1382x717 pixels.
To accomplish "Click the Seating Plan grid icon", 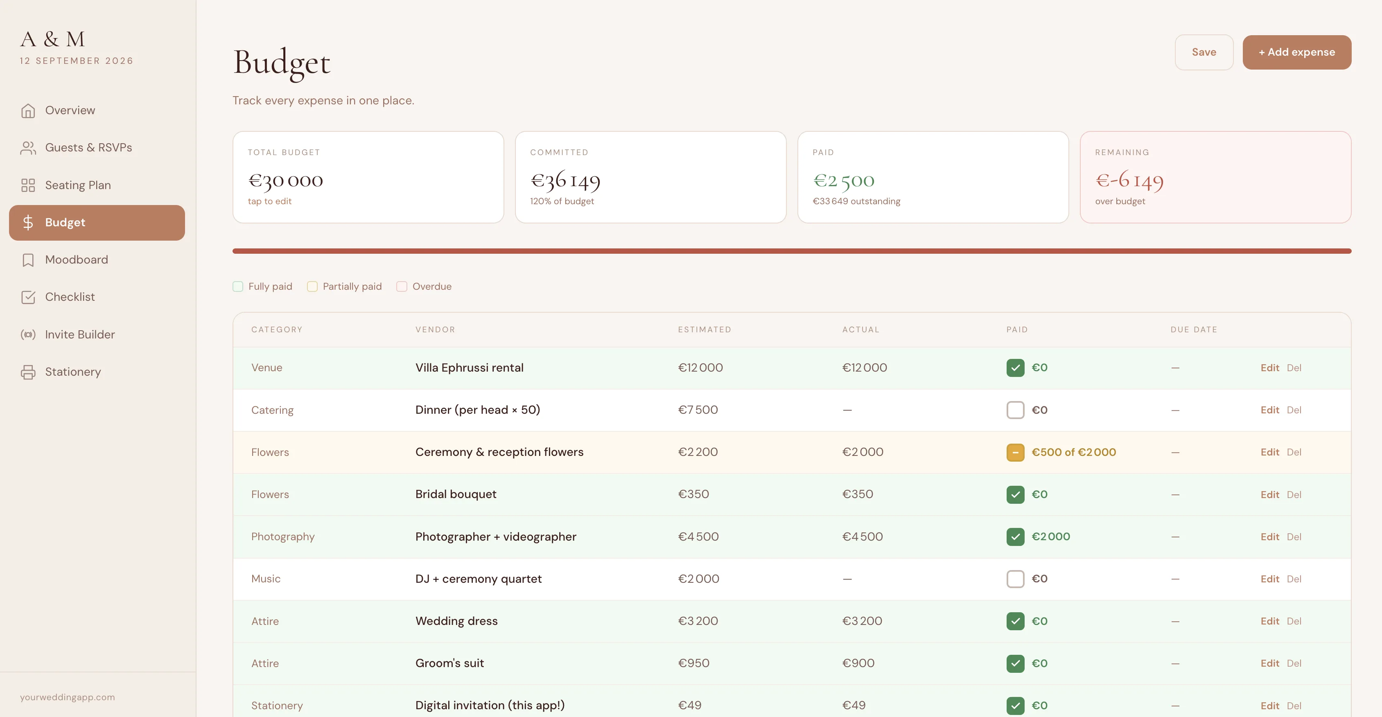I will pos(28,185).
